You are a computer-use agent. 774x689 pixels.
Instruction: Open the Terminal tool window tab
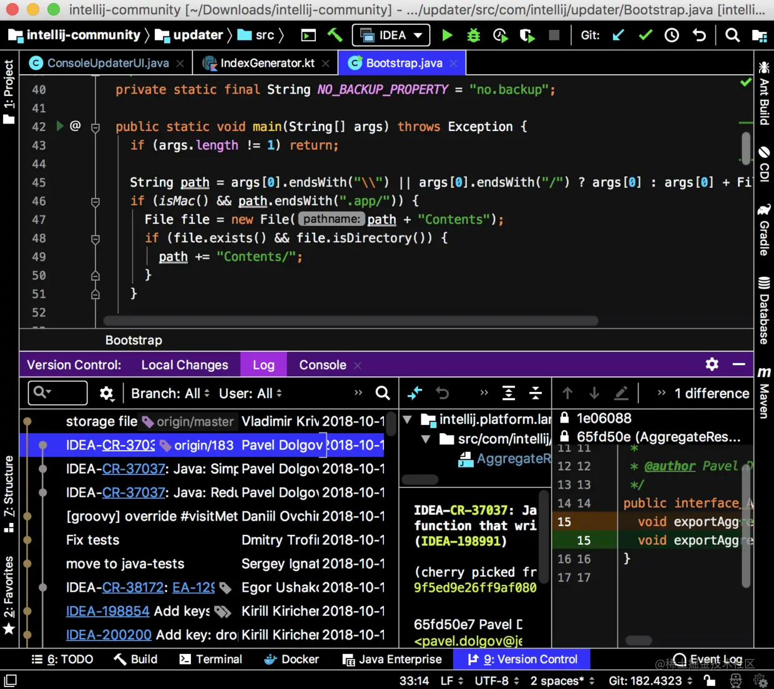(x=211, y=659)
